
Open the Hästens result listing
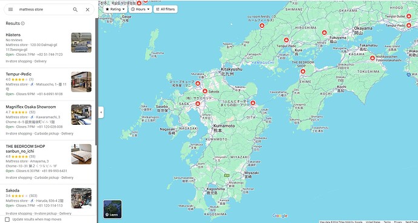click(48, 48)
